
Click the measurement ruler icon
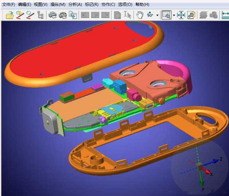point(225,15)
